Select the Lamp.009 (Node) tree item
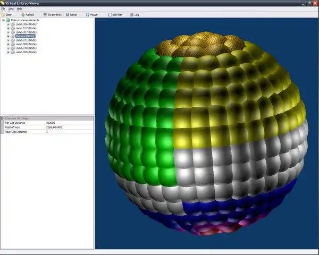Screen dimensions: 319x255 click(26, 52)
